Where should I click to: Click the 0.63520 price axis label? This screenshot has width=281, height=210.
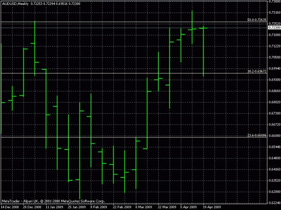[x=274, y=180]
